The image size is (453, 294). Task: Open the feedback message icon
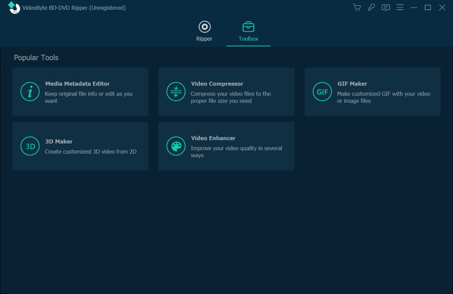[386, 8]
